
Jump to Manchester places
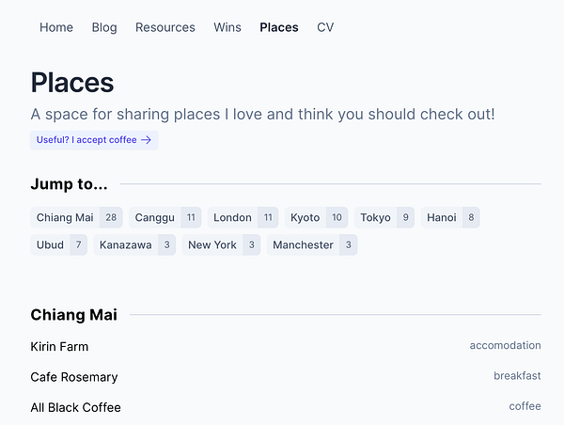pos(311,244)
